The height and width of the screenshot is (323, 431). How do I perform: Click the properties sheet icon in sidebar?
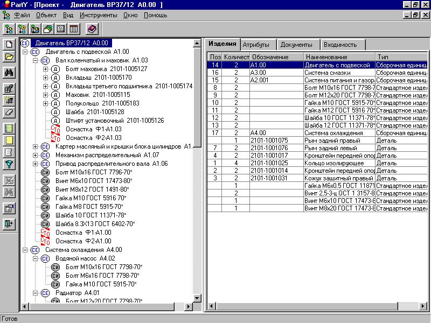click(x=9, y=208)
